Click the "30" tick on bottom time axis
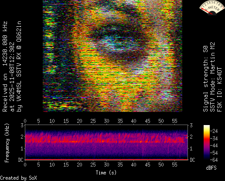Image resolution: width=225 pixels, height=181 pixels. [106, 165]
